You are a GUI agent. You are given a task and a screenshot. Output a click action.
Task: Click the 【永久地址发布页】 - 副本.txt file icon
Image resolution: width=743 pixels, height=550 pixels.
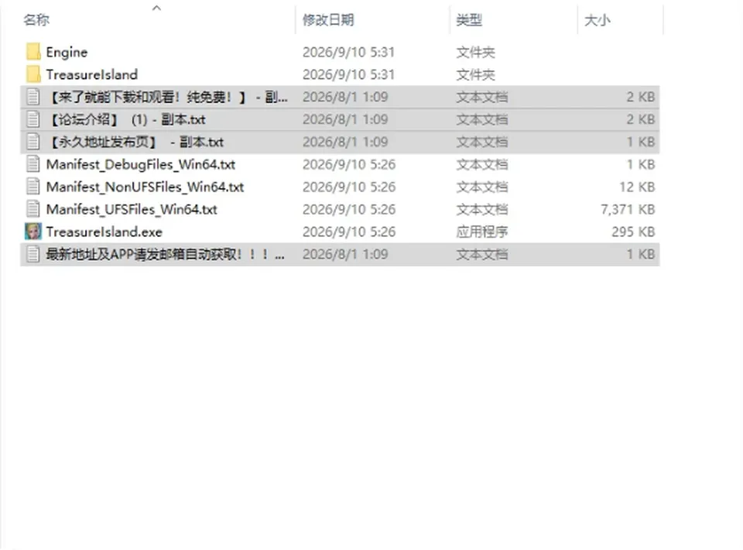[33, 142]
